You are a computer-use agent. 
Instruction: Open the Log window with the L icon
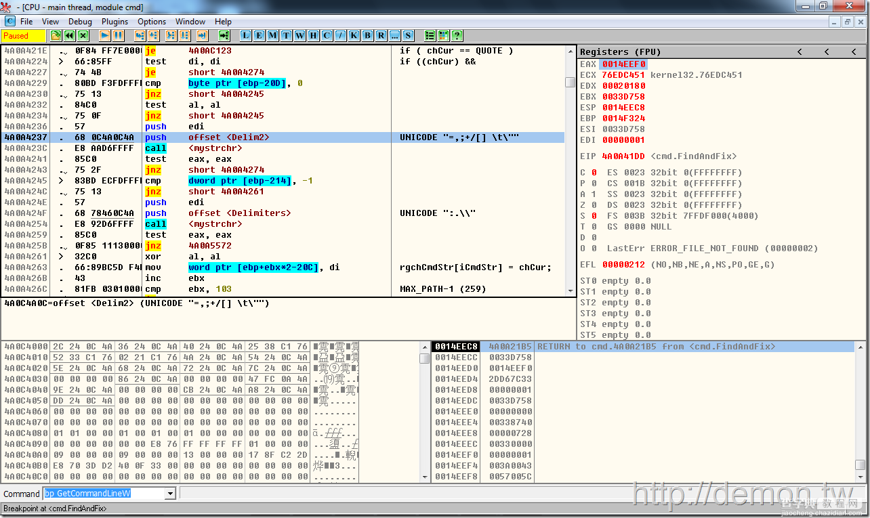[245, 35]
